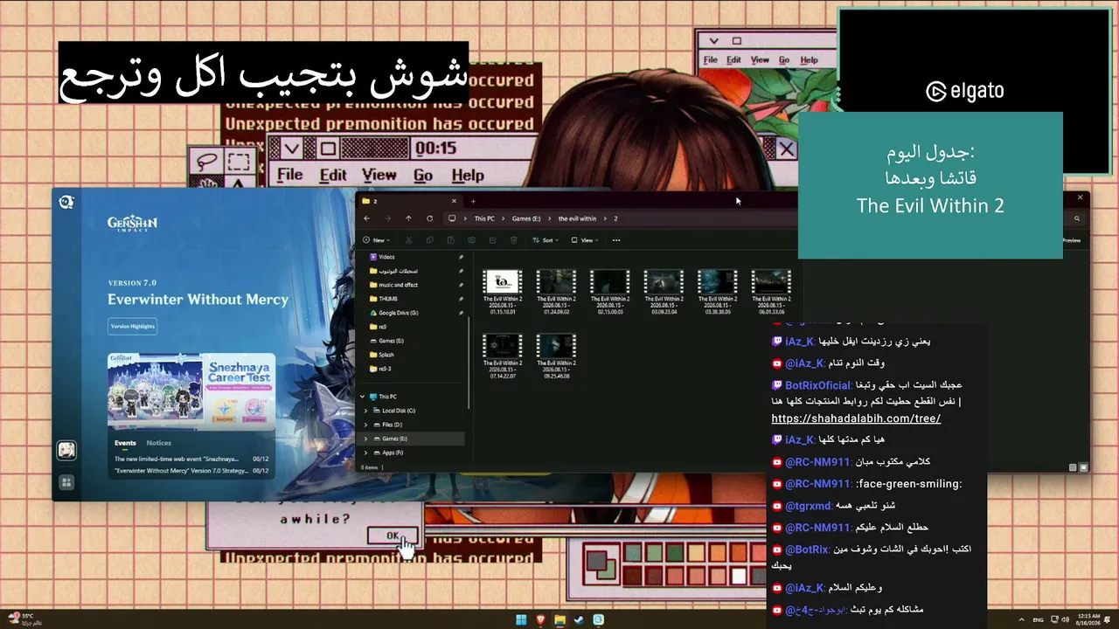Switch to the Notices tab in launcher

[x=158, y=443]
